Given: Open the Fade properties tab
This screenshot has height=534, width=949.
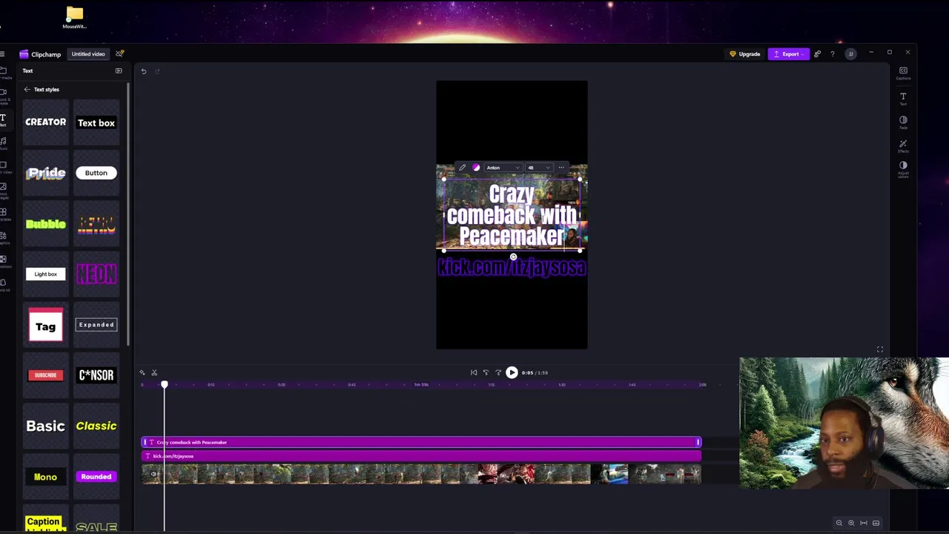Looking at the screenshot, I should click(x=903, y=122).
